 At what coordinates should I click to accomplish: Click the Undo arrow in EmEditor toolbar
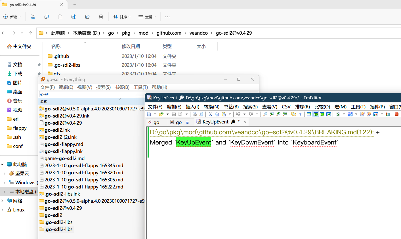238,114
